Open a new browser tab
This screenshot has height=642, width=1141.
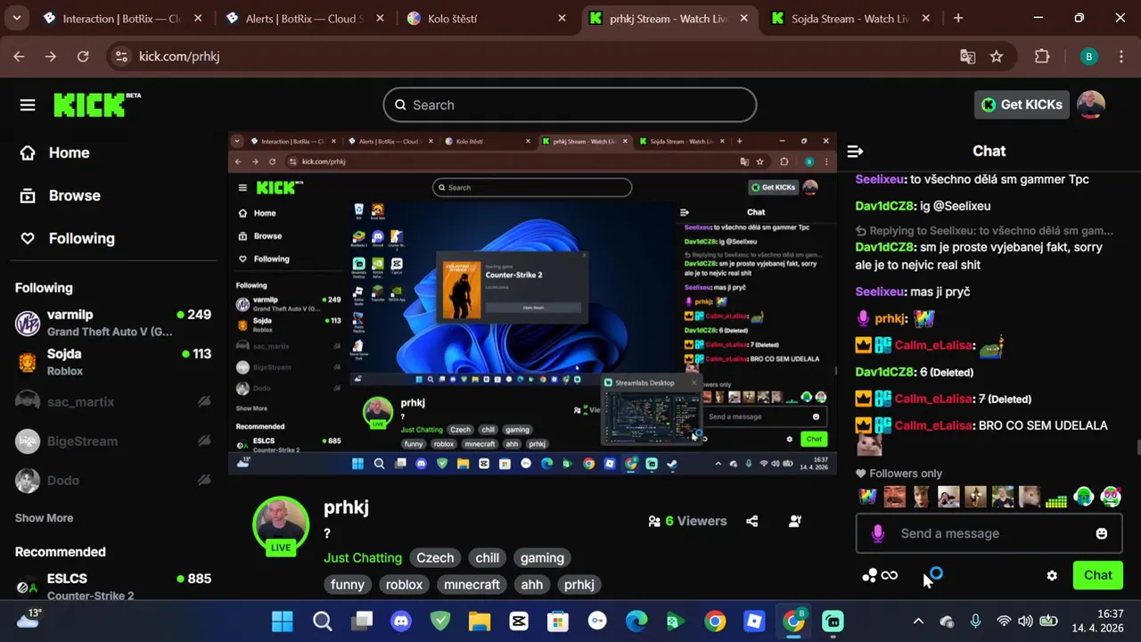point(958,18)
